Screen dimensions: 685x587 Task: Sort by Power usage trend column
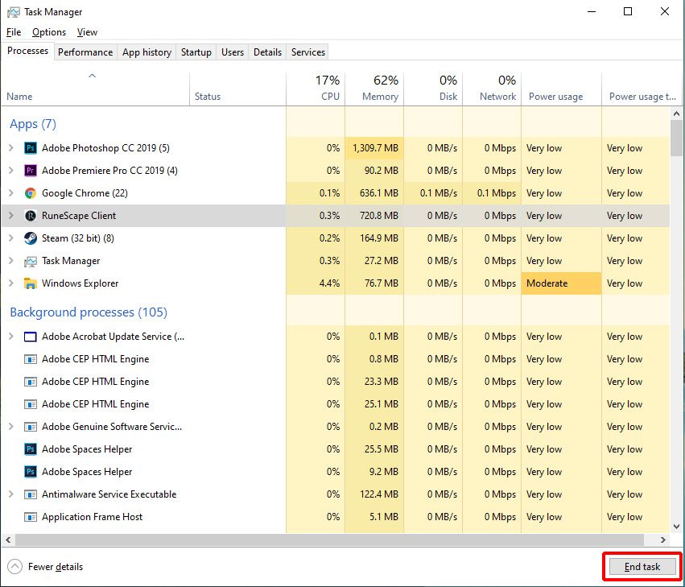(x=642, y=89)
